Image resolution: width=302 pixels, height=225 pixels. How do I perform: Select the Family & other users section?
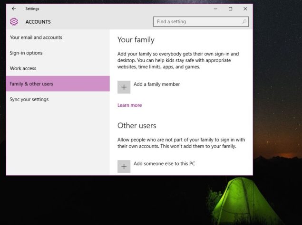(31, 84)
